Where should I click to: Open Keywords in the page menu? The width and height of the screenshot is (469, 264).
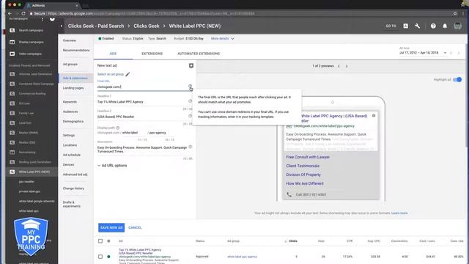coord(70,102)
